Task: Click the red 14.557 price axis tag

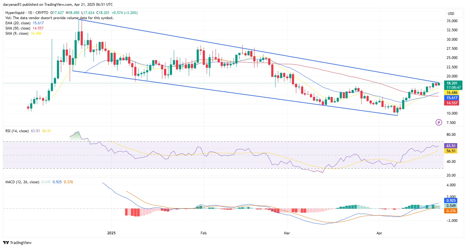Action: [x=452, y=103]
